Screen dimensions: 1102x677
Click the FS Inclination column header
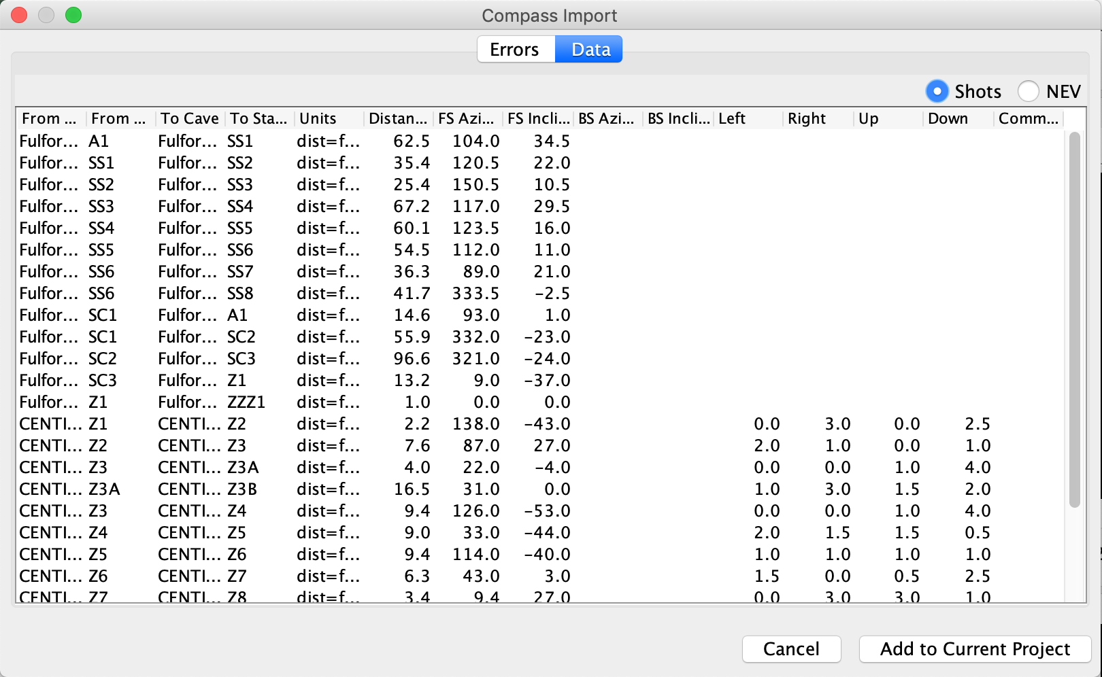(537, 118)
